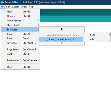
Task: Choose New from the File menu
Action: [x=20, y=12]
